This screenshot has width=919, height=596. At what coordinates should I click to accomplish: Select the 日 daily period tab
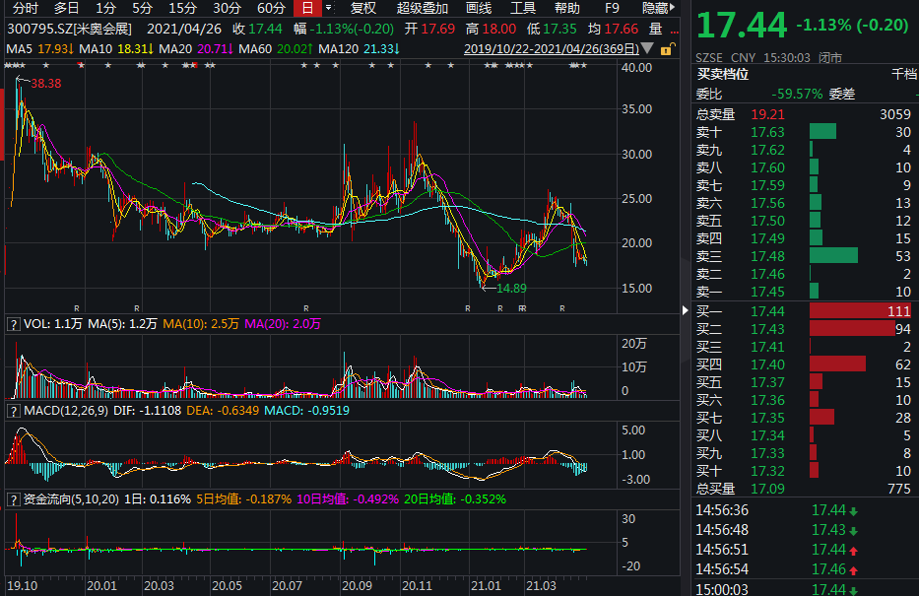coord(307,8)
